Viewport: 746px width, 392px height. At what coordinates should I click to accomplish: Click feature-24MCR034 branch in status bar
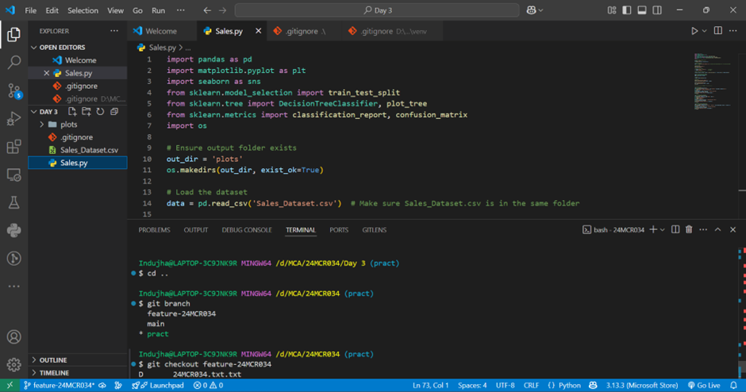[60, 386]
